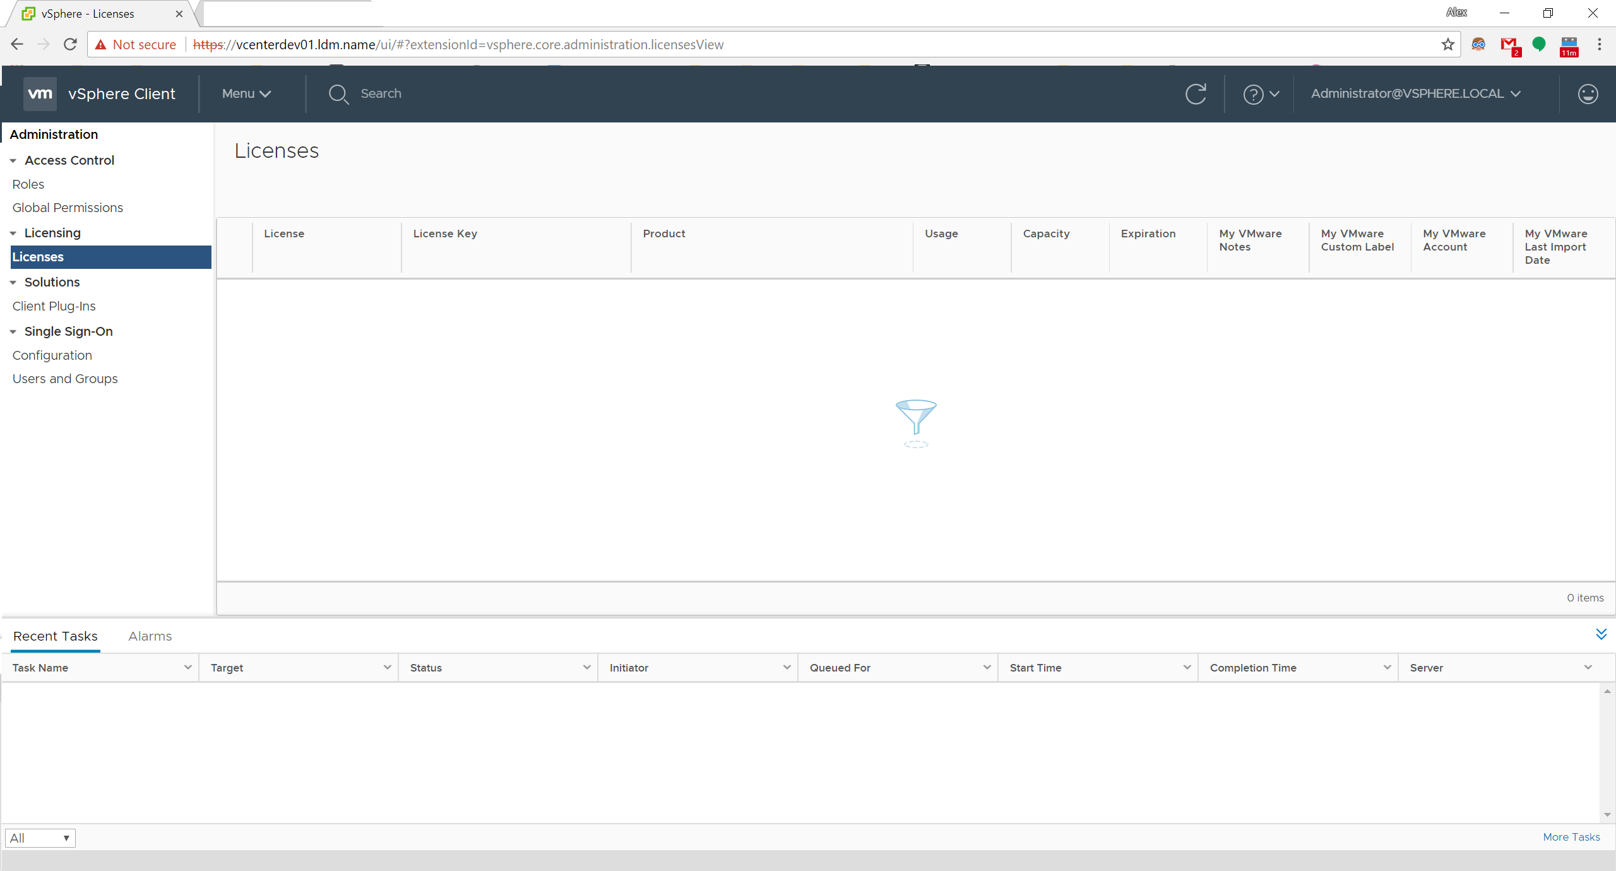Open the Gmail extension icon in toolbar
The height and width of the screenshot is (871, 1616).
1509,44
